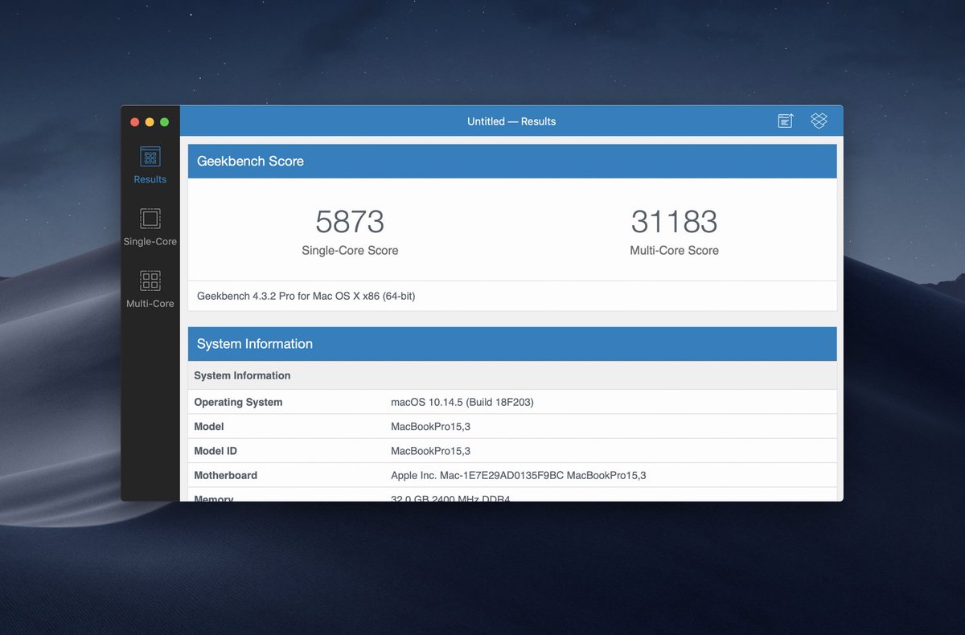This screenshot has width=965, height=635.
Task: Click the macOS 10.14.5 (Build 18F203) value
Action: point(462,402)
